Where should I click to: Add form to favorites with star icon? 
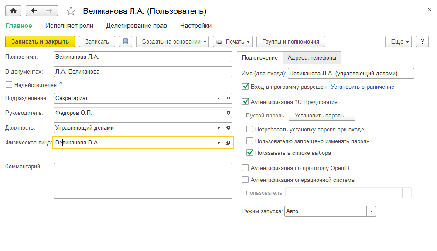click(x=71, y=11)
